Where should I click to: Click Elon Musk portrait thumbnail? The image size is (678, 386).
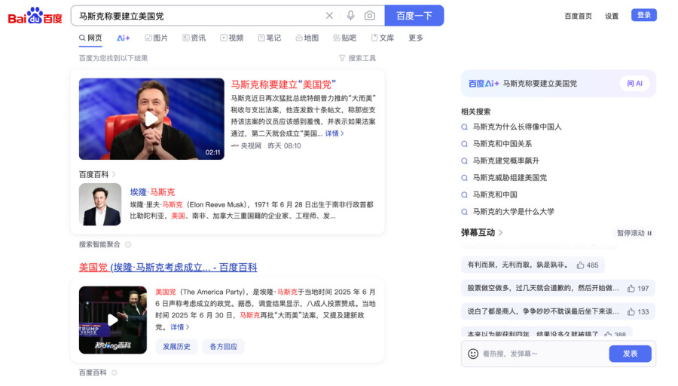[x=100, y=204]
